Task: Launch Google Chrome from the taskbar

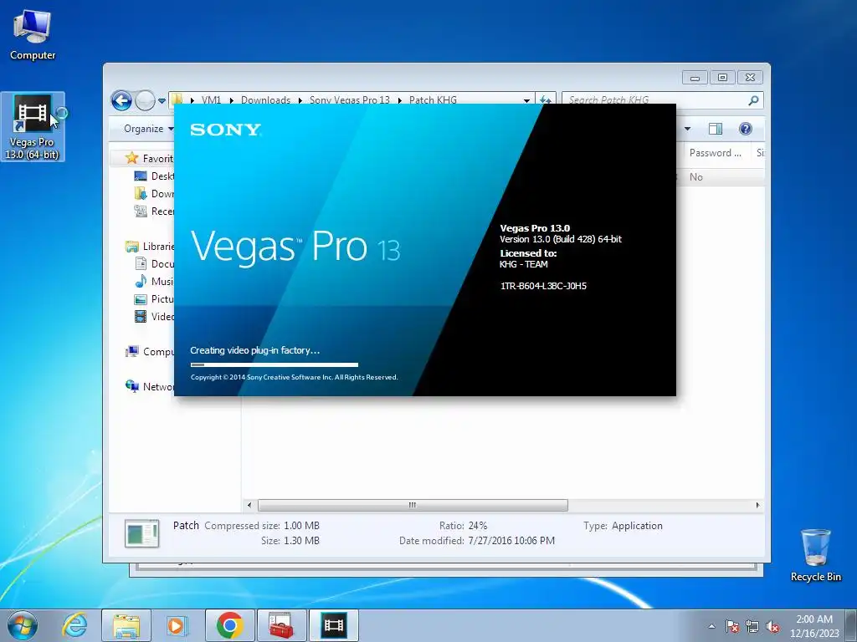Action: pyautogui.click(x=229, y=625)
